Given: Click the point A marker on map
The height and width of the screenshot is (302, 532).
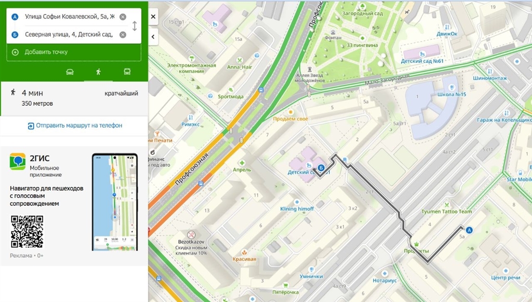Looking at the screenshot, I should [x=470, y=230].
